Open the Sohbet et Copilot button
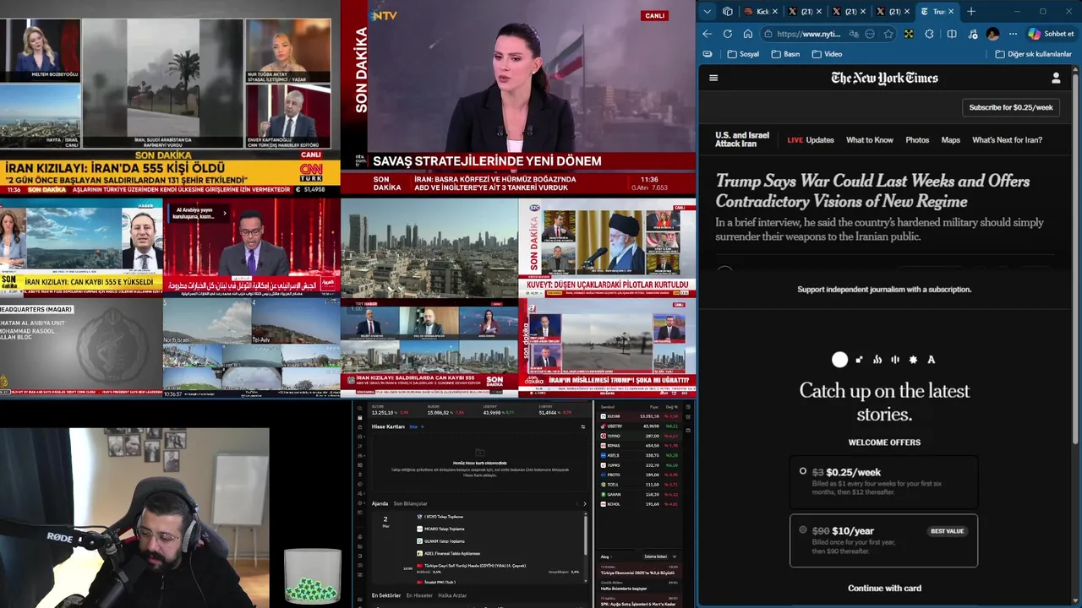 (x=1051, y=34)
